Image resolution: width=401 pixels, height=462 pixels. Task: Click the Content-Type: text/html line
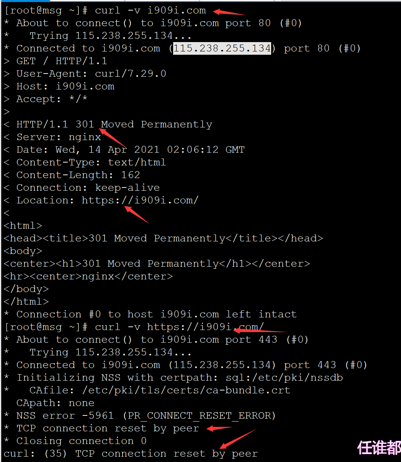tap(85, 162)
